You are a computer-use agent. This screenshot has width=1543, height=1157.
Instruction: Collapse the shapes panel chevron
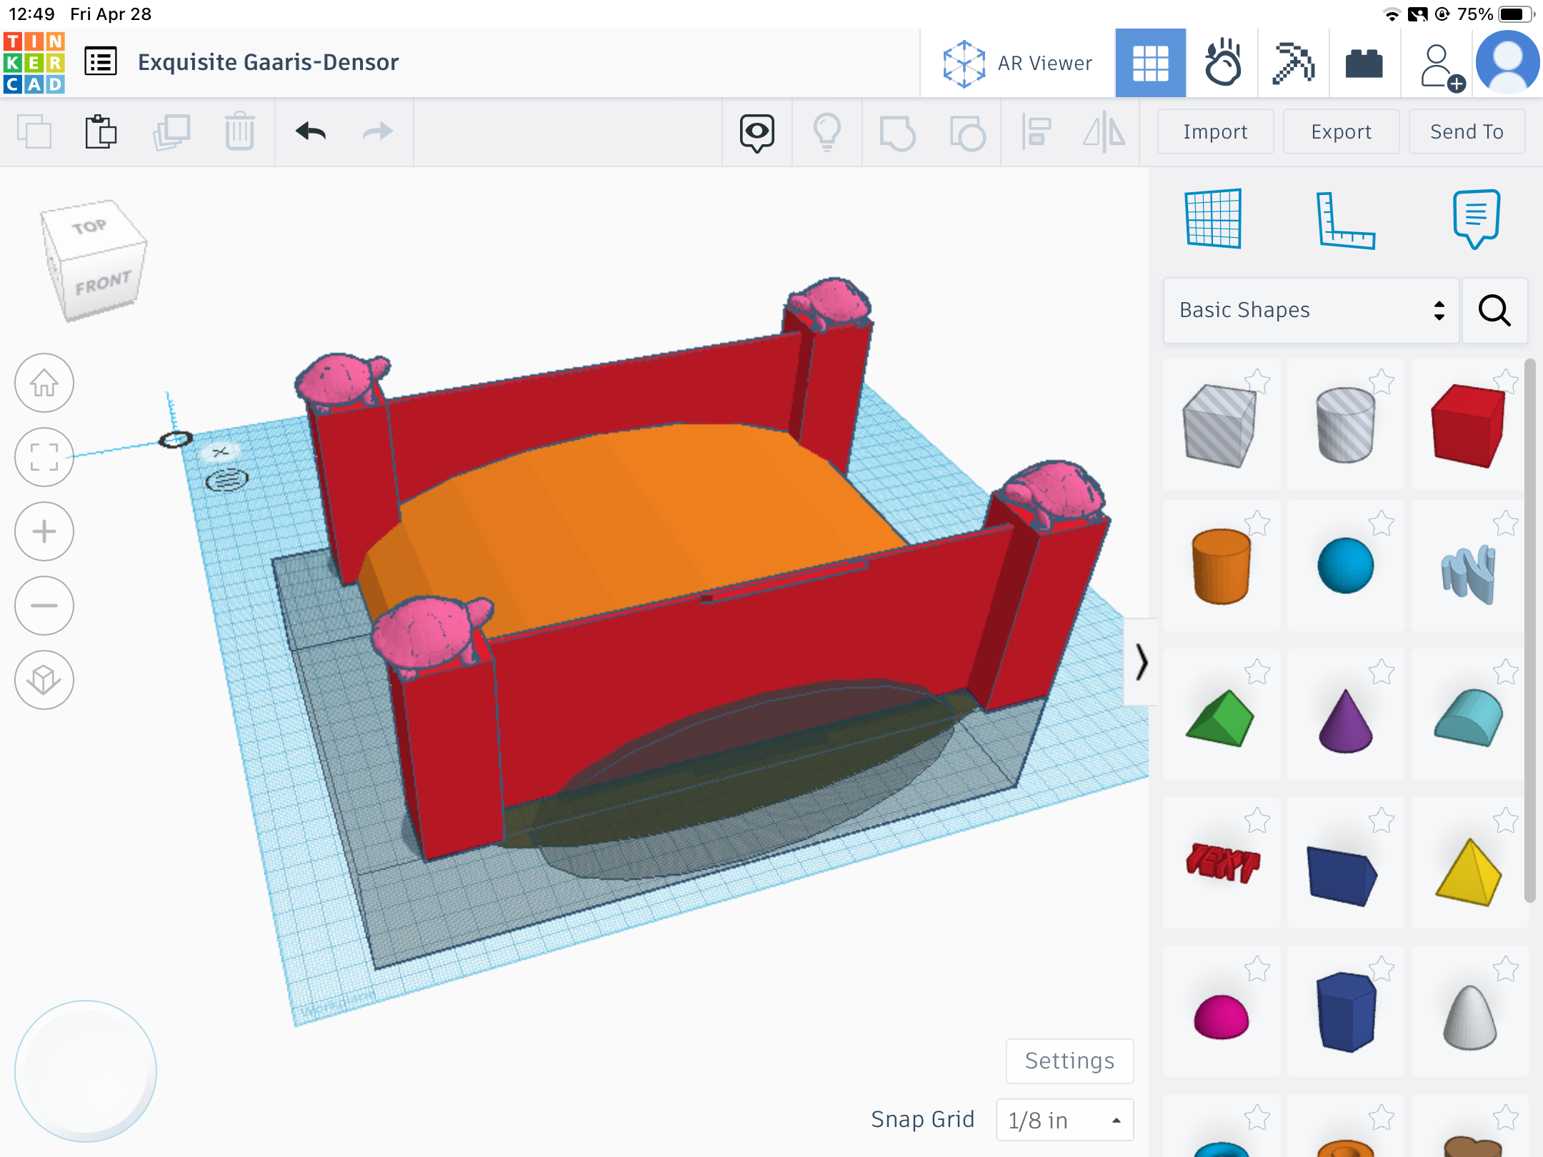click(x=1141, y=661)
